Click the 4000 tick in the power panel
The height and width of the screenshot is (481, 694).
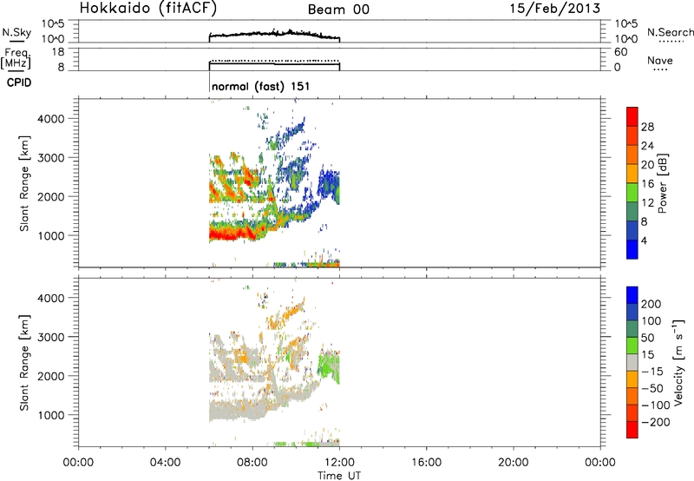click(x=50, y=119)
